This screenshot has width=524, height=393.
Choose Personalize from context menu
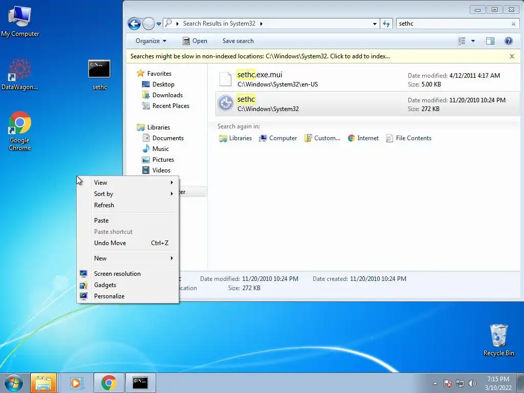pyautogui.click(x=127, y=296)
